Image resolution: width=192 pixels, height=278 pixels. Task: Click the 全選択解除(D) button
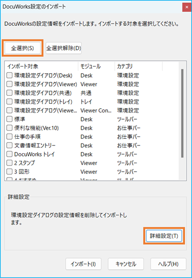64,48
